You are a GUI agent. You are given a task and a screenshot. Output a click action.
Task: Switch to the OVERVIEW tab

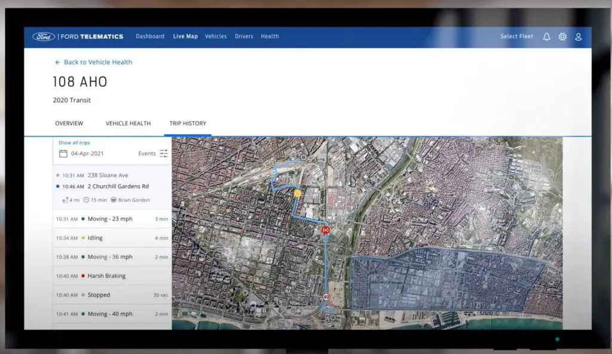[x=69, y=123]
